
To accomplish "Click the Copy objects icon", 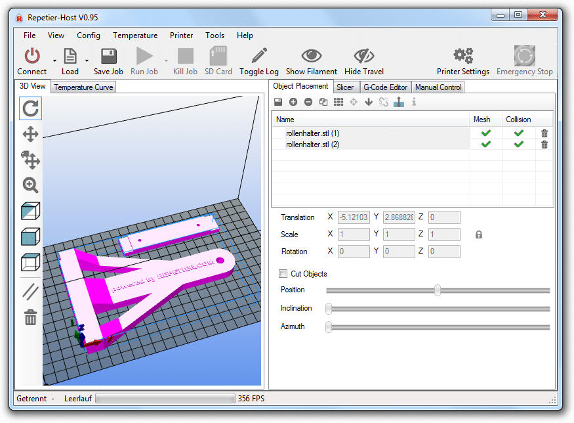I will point(323,102).
